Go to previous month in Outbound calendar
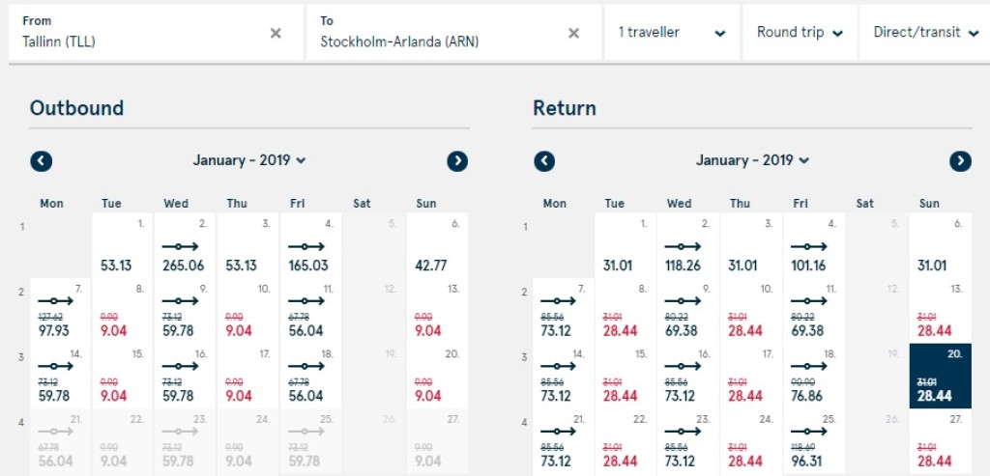990x476 pixels. [42, 161]
